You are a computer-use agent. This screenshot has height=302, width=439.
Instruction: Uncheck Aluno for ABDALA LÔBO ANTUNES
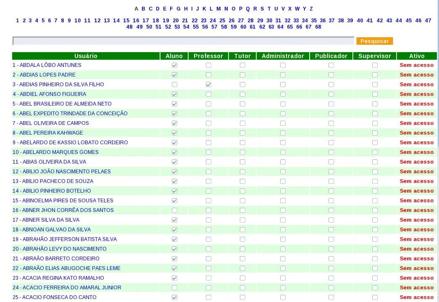[174, 65]
